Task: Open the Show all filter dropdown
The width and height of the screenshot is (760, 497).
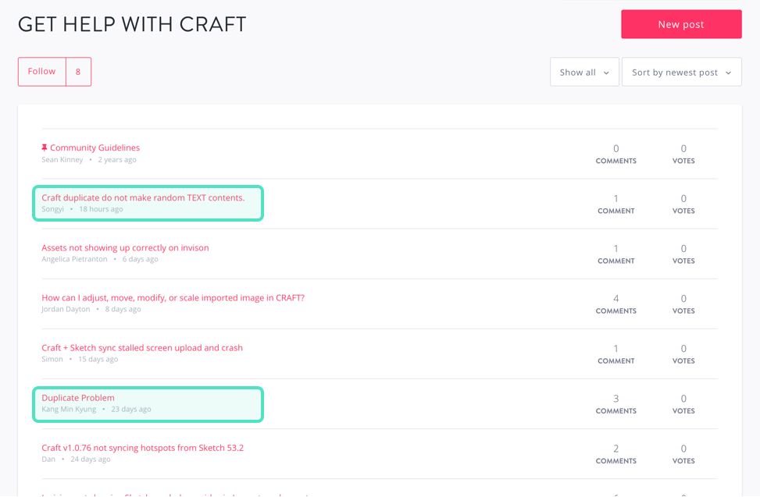Action: pyautogui.click(x=584, y=72)
